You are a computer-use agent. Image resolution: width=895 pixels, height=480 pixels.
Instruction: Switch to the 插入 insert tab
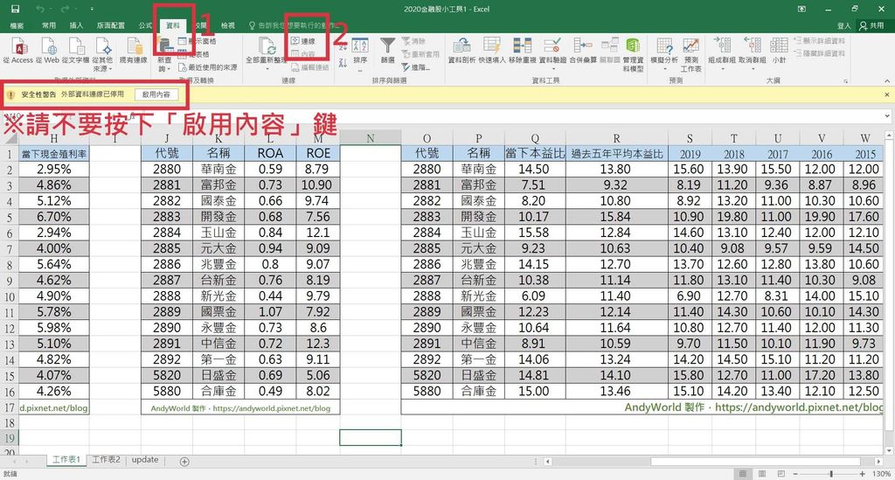point(76,25)
